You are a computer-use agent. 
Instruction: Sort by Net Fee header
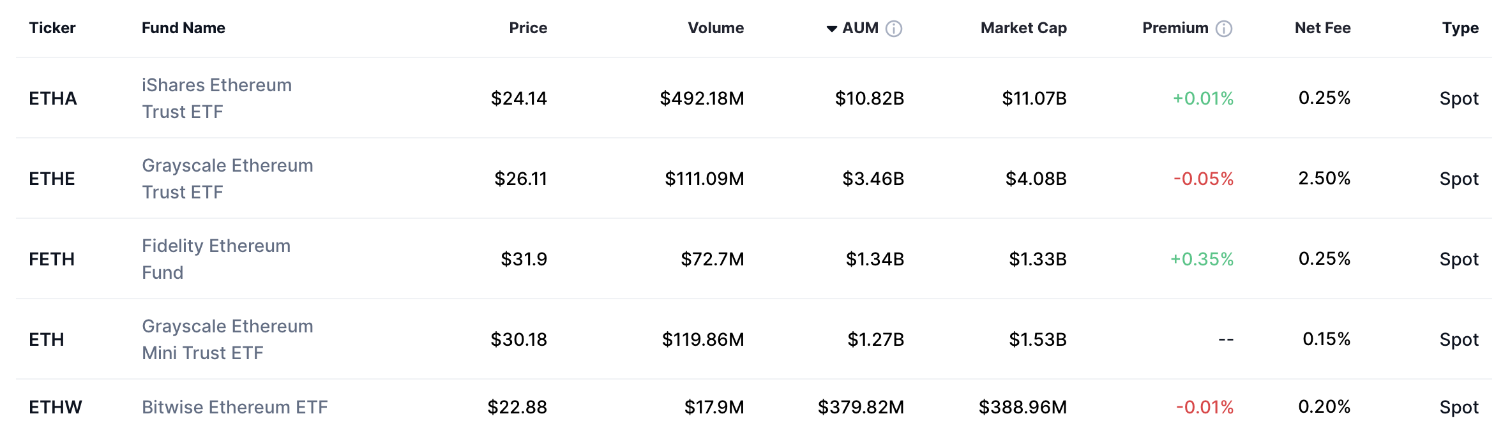click(1322, 28)
